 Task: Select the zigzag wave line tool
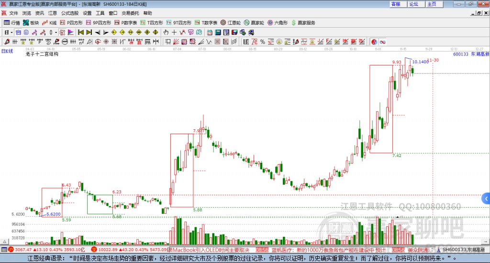click(x=209, y=42)
